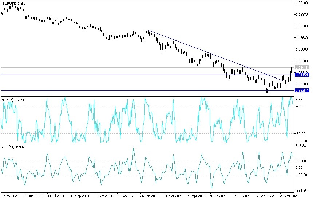Viewport: 313px width, 200px height.
Task: Click the -20.00 level on %R scale
Action: (x=301, y=106)
